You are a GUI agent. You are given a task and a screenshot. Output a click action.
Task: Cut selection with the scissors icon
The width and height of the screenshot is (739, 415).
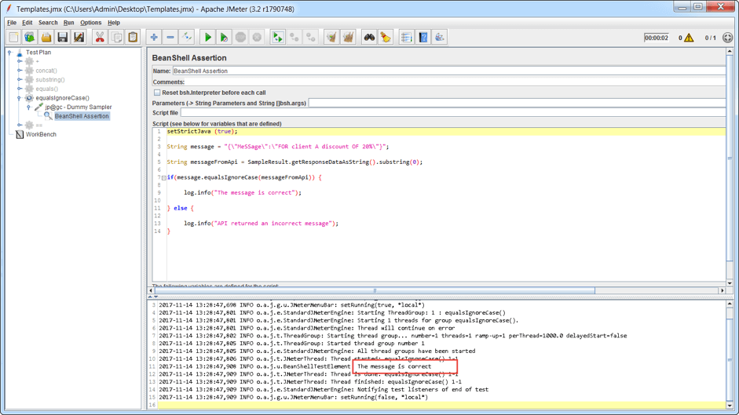pyautogui.click(x=100, y=37)
